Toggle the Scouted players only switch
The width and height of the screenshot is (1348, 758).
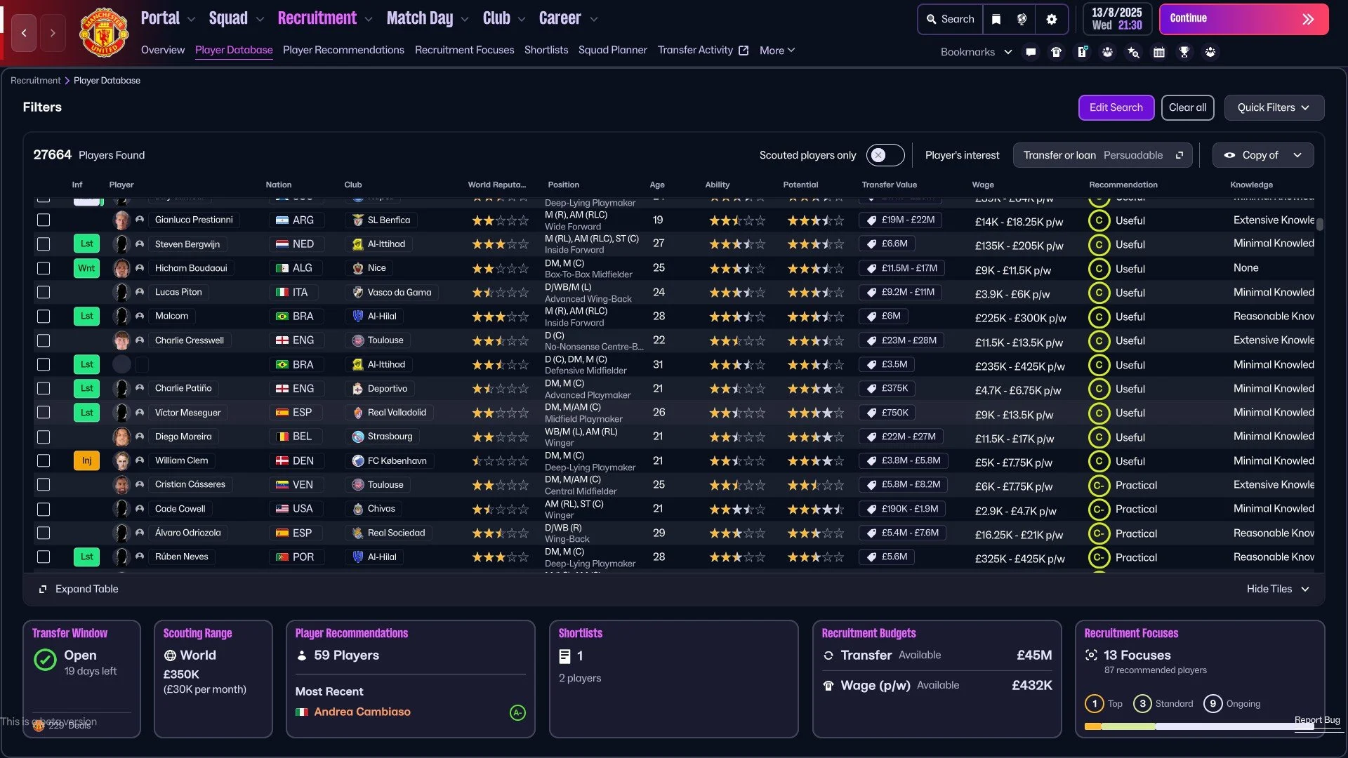[885, 155]
